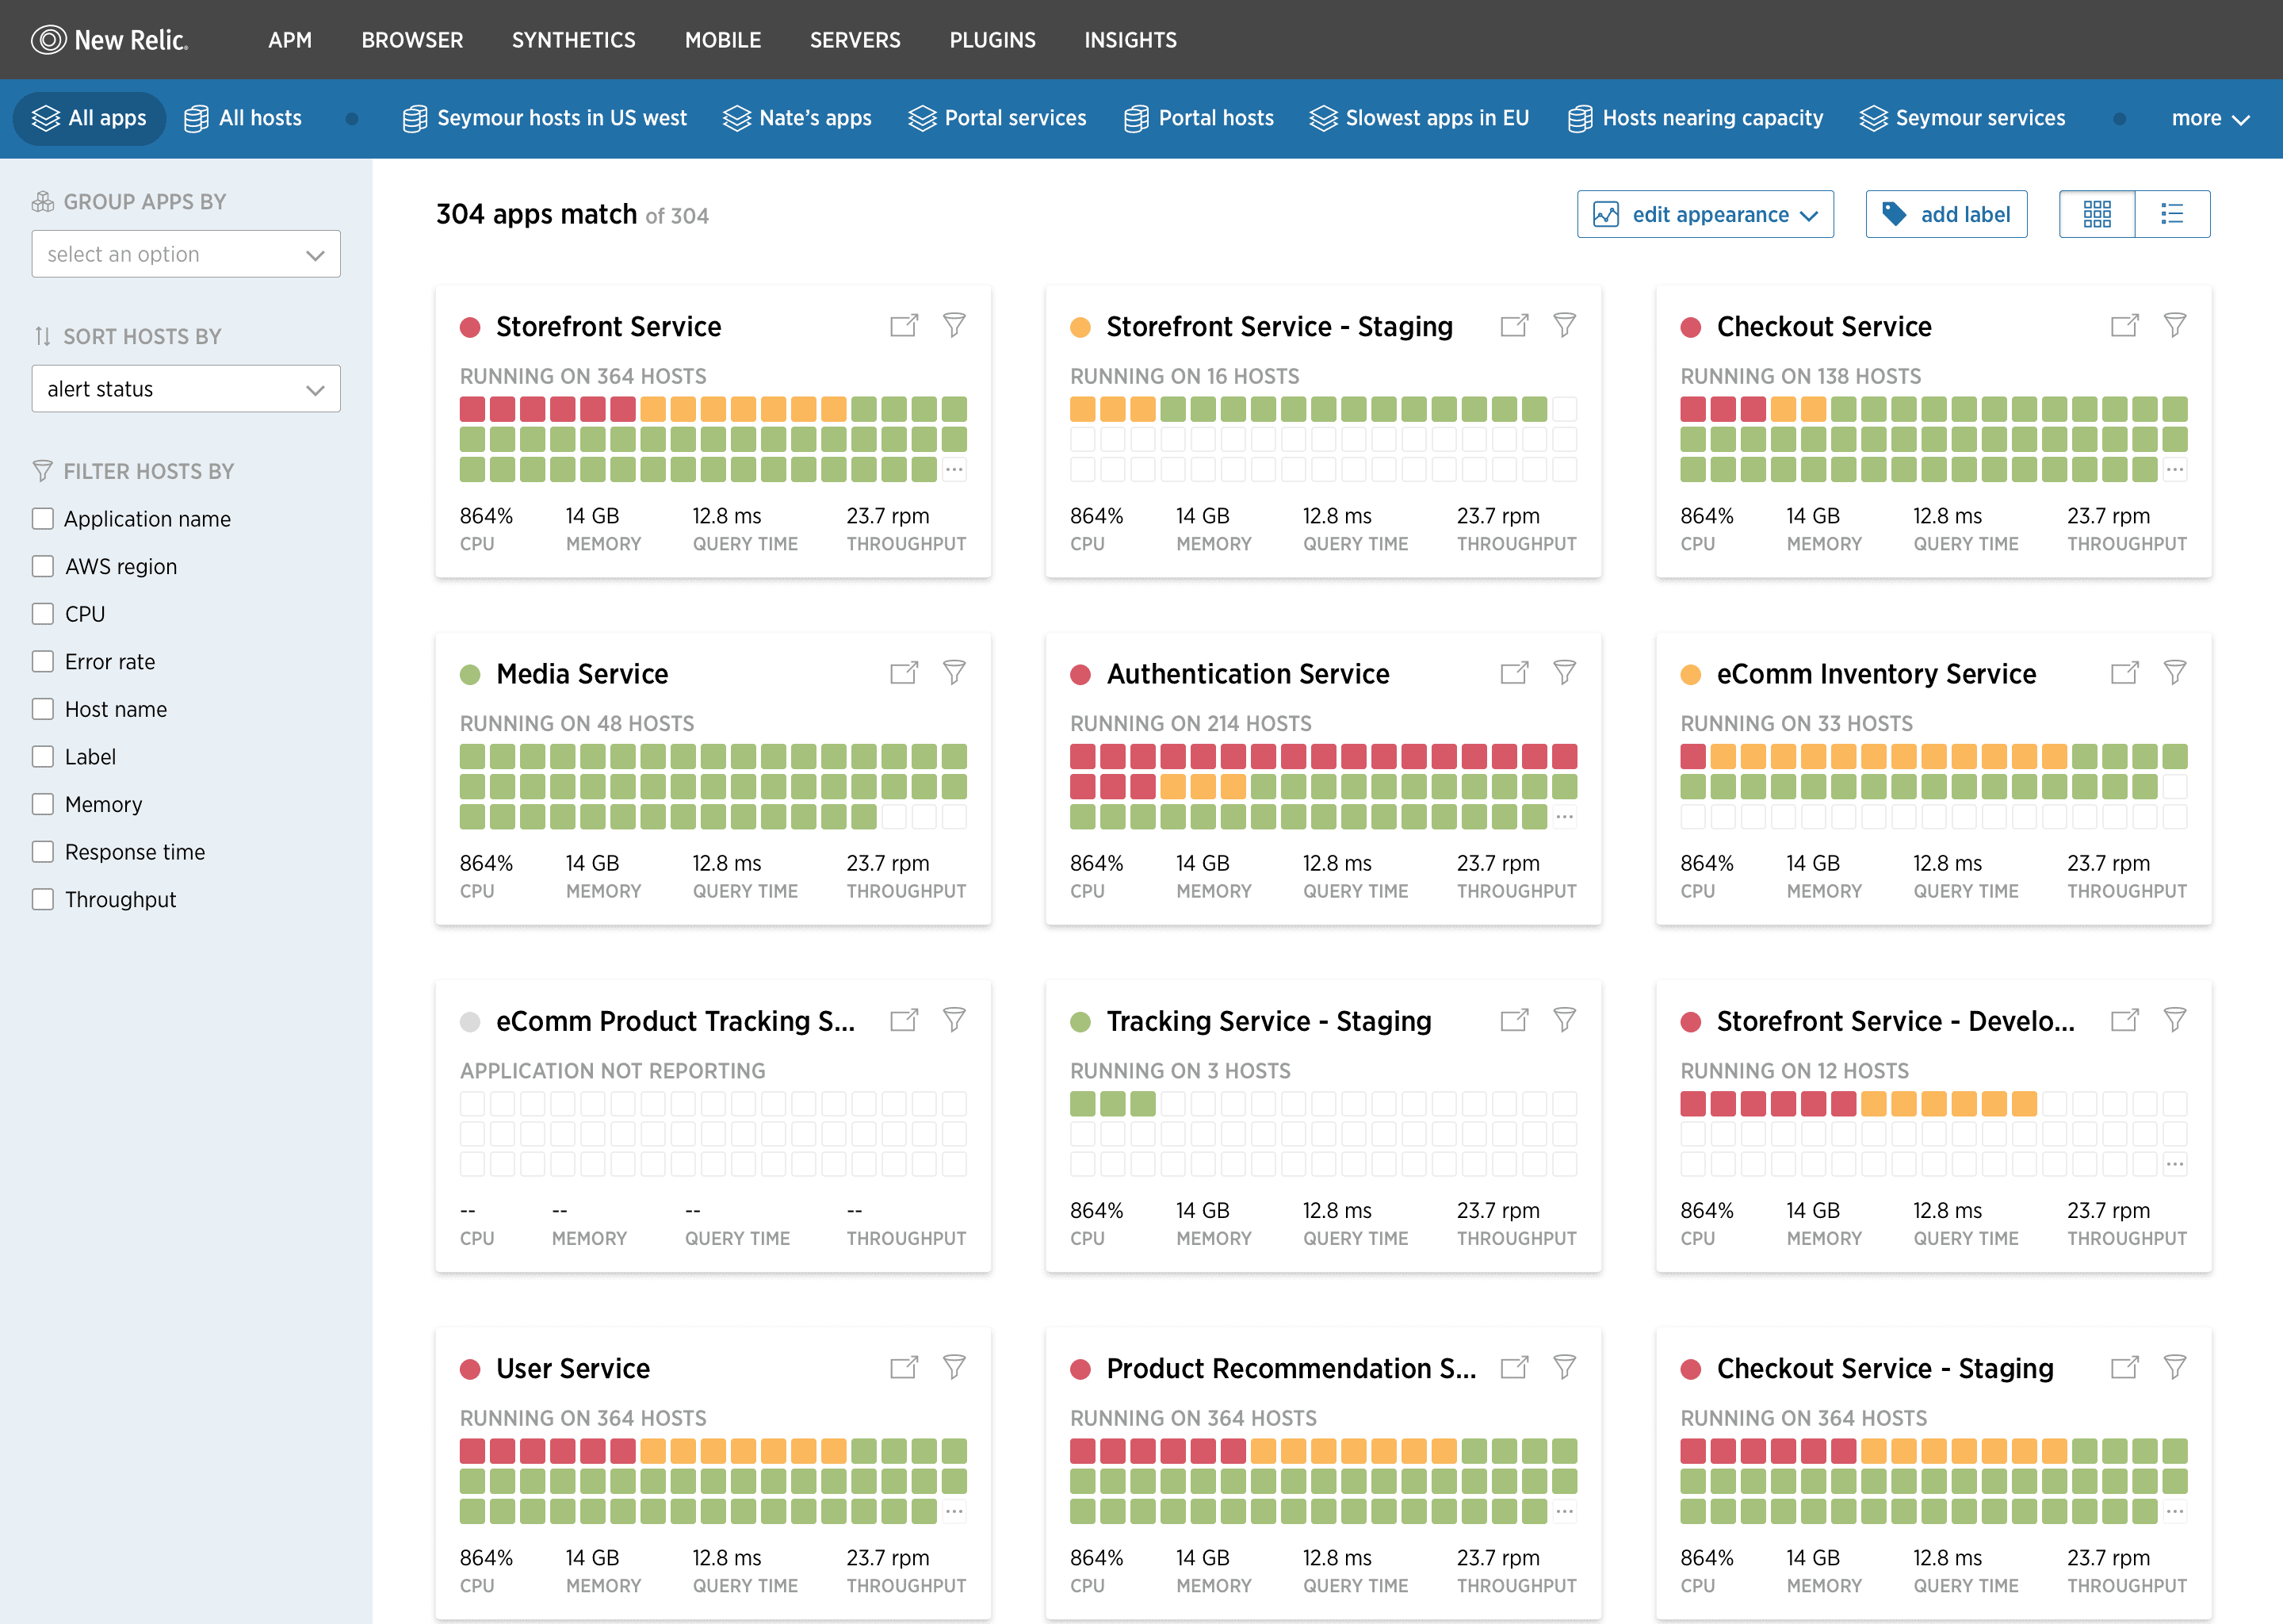The width and height of the screenshot is (2283, 1624).
Task: Open the Group Apps By dropdown
Action: click(x=186, y=254)
